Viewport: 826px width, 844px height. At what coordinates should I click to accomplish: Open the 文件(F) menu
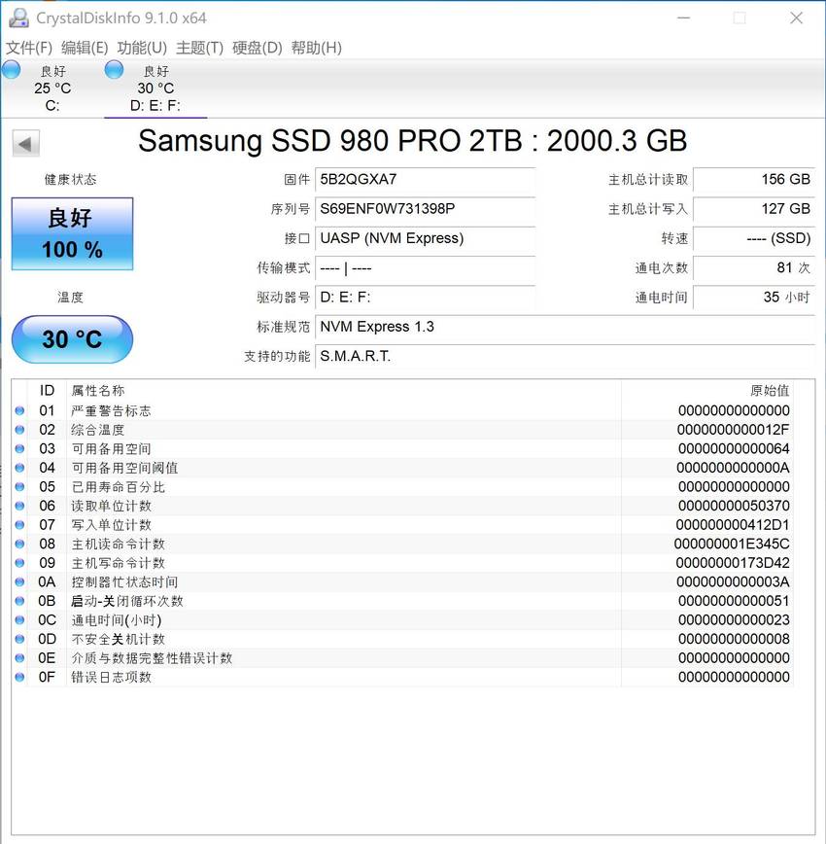29,48
